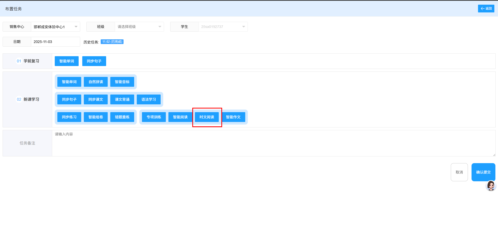The width and height of the screenshot is (498, 231).
Task: Click the 日期 date input field
Action: [x=55, y=42]
